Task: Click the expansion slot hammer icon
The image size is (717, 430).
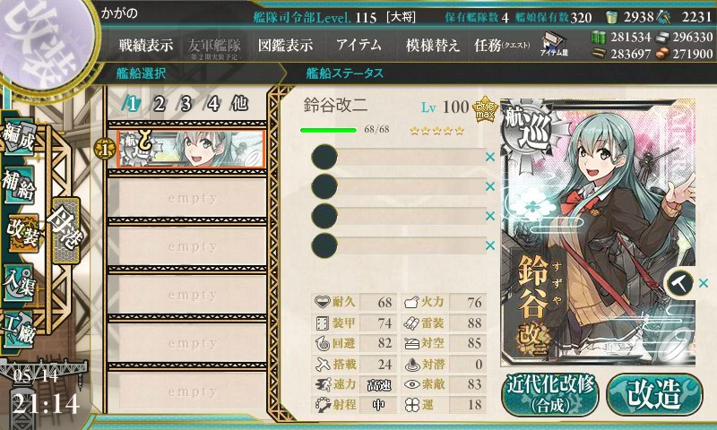Action: pos(680,283)
